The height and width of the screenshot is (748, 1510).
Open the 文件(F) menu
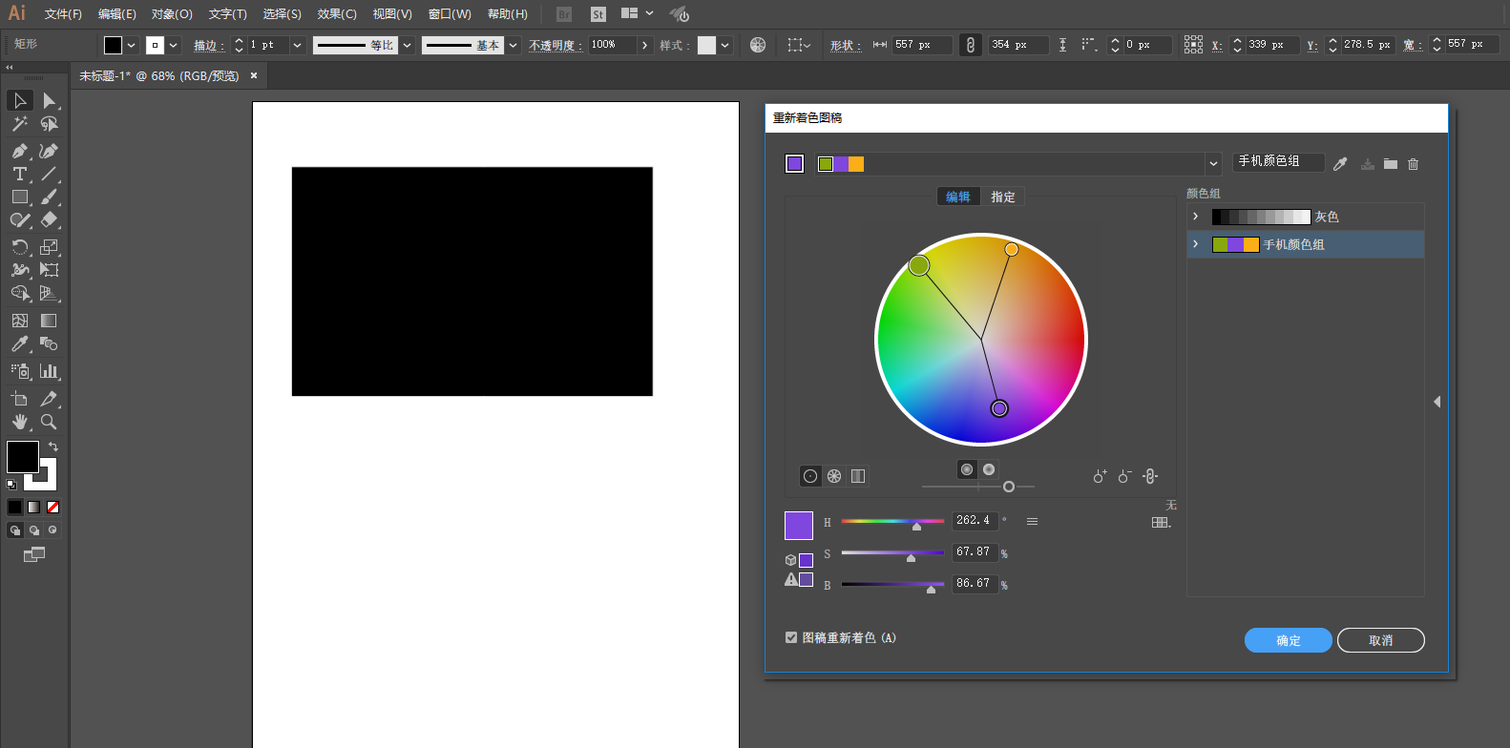[x=63, y=14]
